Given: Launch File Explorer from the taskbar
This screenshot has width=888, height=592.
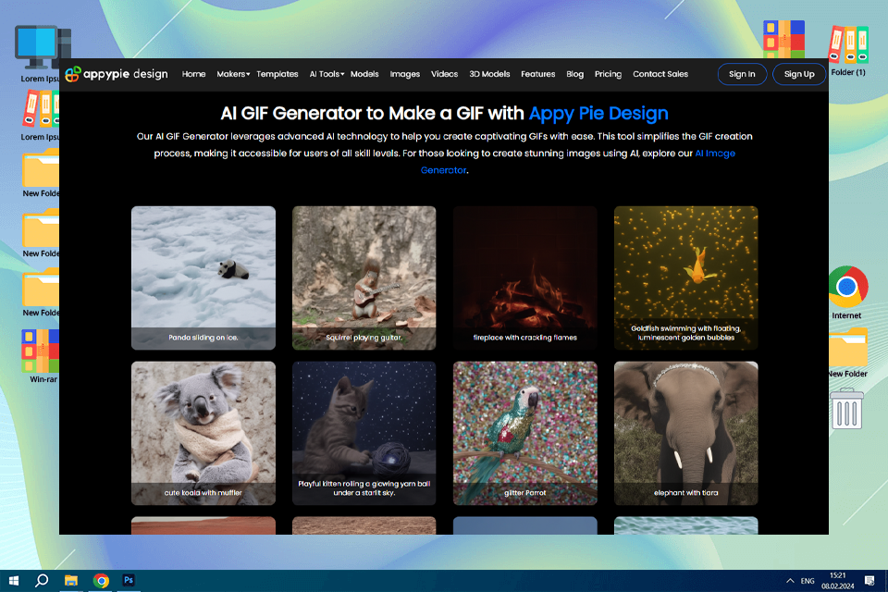Looking at the screenshot, I should (71, 581).
